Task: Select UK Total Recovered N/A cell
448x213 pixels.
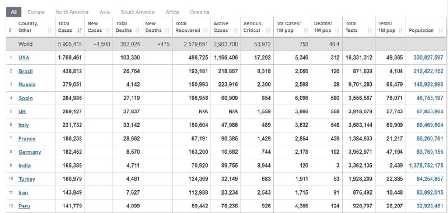Action: [x=203, y=111]
